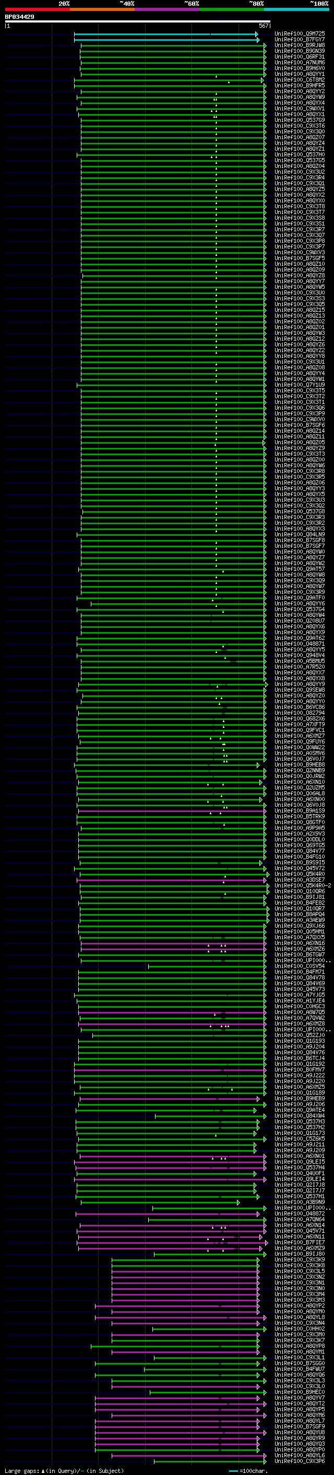Select the UniRef100_A9P9A5 label

[x=299, y=828]
